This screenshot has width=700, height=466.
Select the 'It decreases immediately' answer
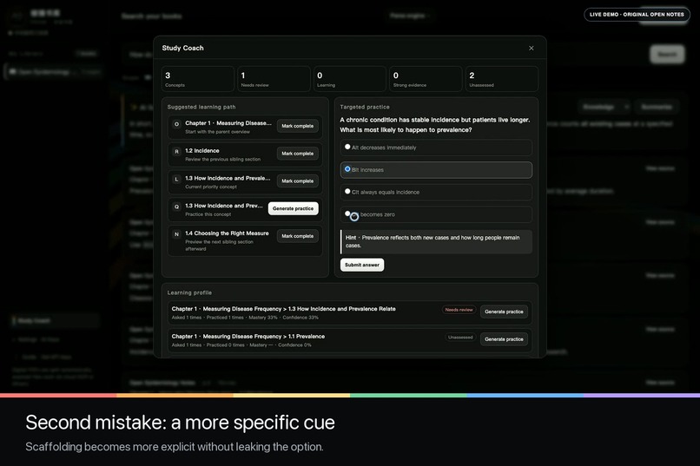coord(436,148)
